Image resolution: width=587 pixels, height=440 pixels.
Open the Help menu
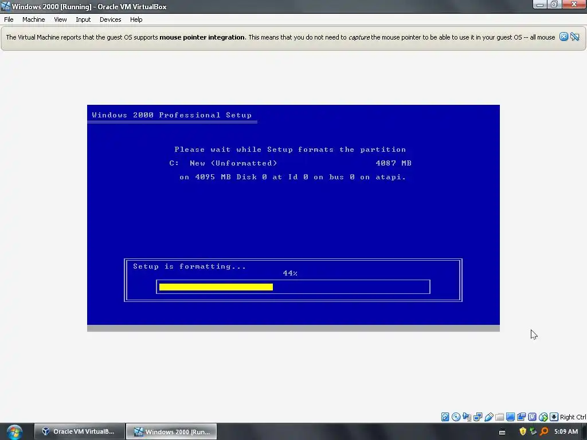point(136,19)
